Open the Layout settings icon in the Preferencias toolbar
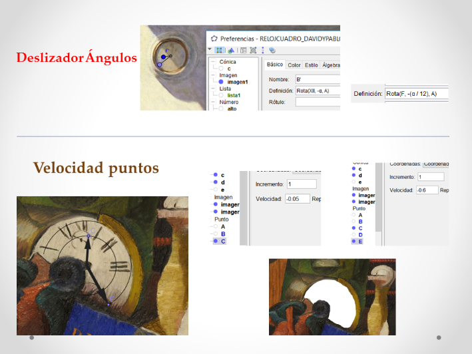472x354 pixels. 243,50
